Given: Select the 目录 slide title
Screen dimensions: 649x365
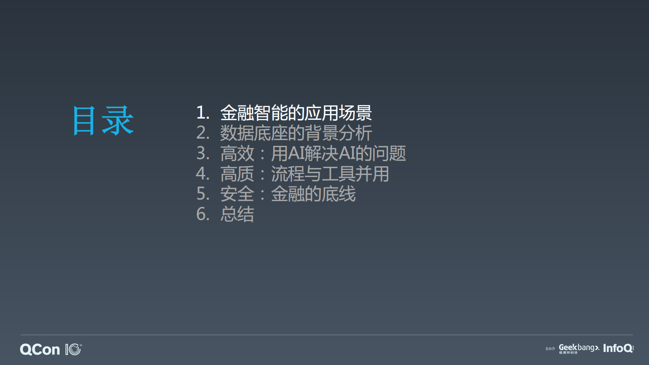Looking at the screenshot, I should click(x=103, y=120).
